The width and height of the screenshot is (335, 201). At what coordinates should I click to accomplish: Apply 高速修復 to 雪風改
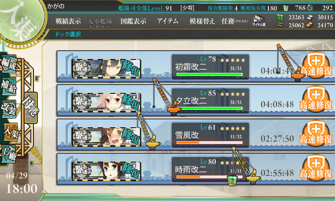[316, 134]
